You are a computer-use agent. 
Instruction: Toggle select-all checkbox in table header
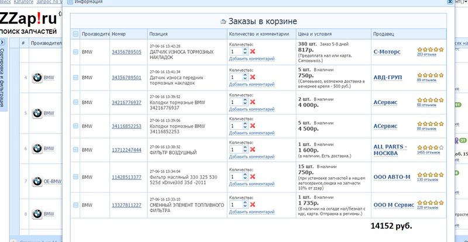(76, 34)
